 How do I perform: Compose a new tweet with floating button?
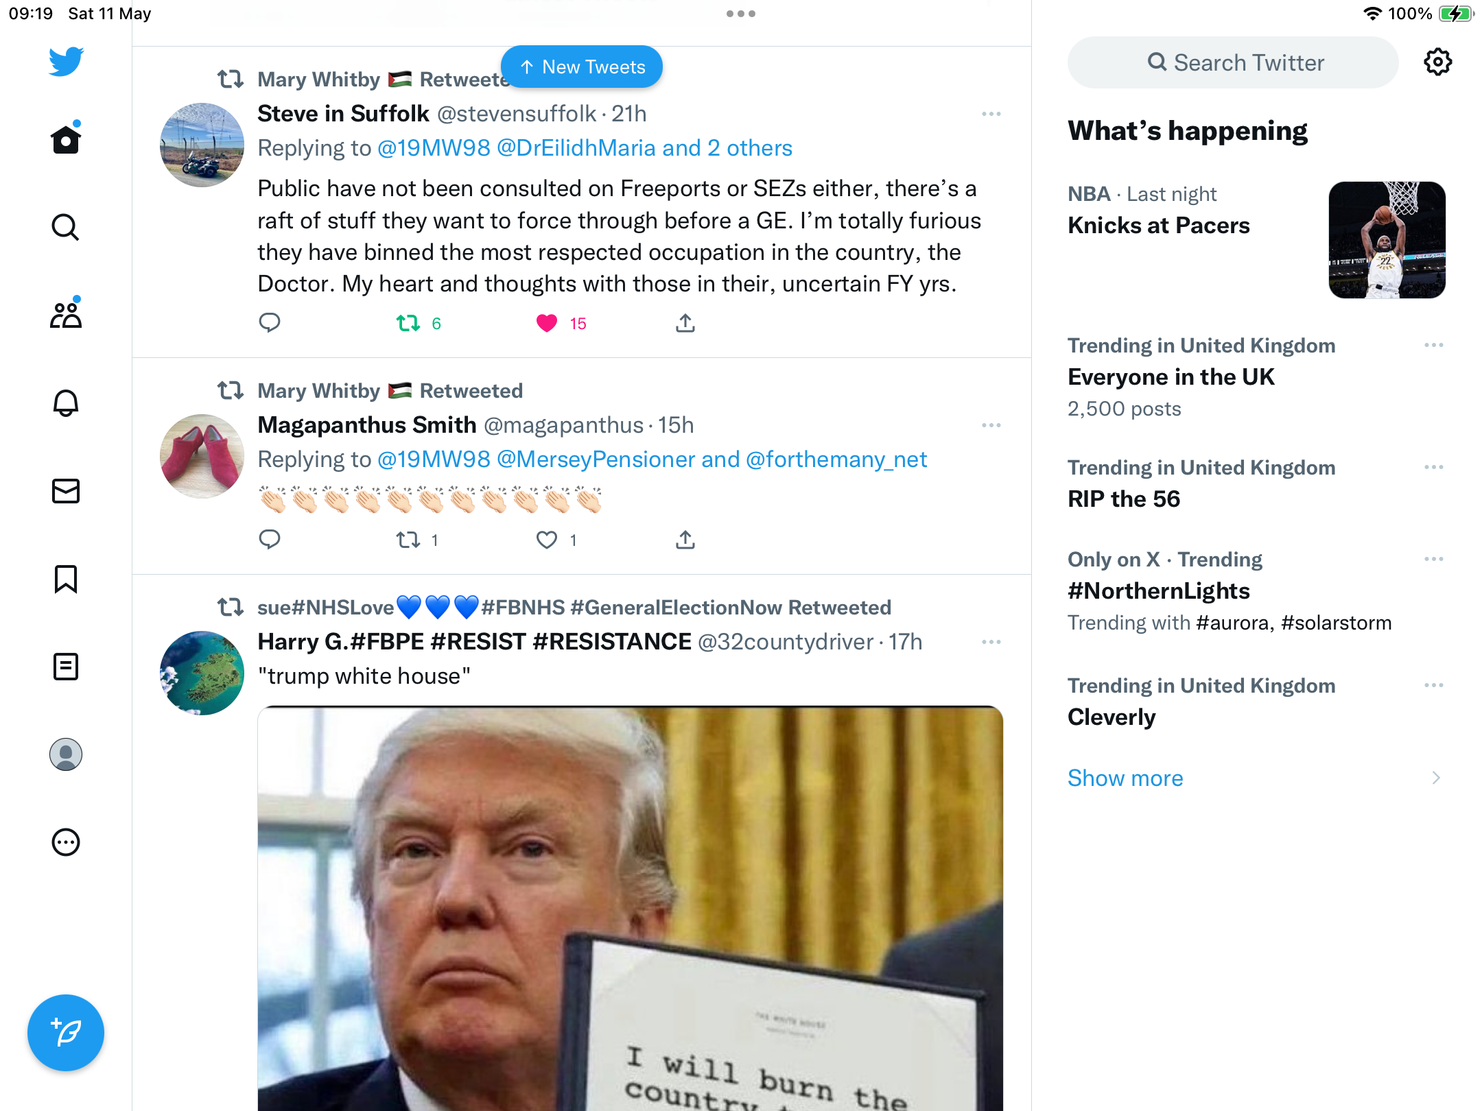(x=66, y=1032)
